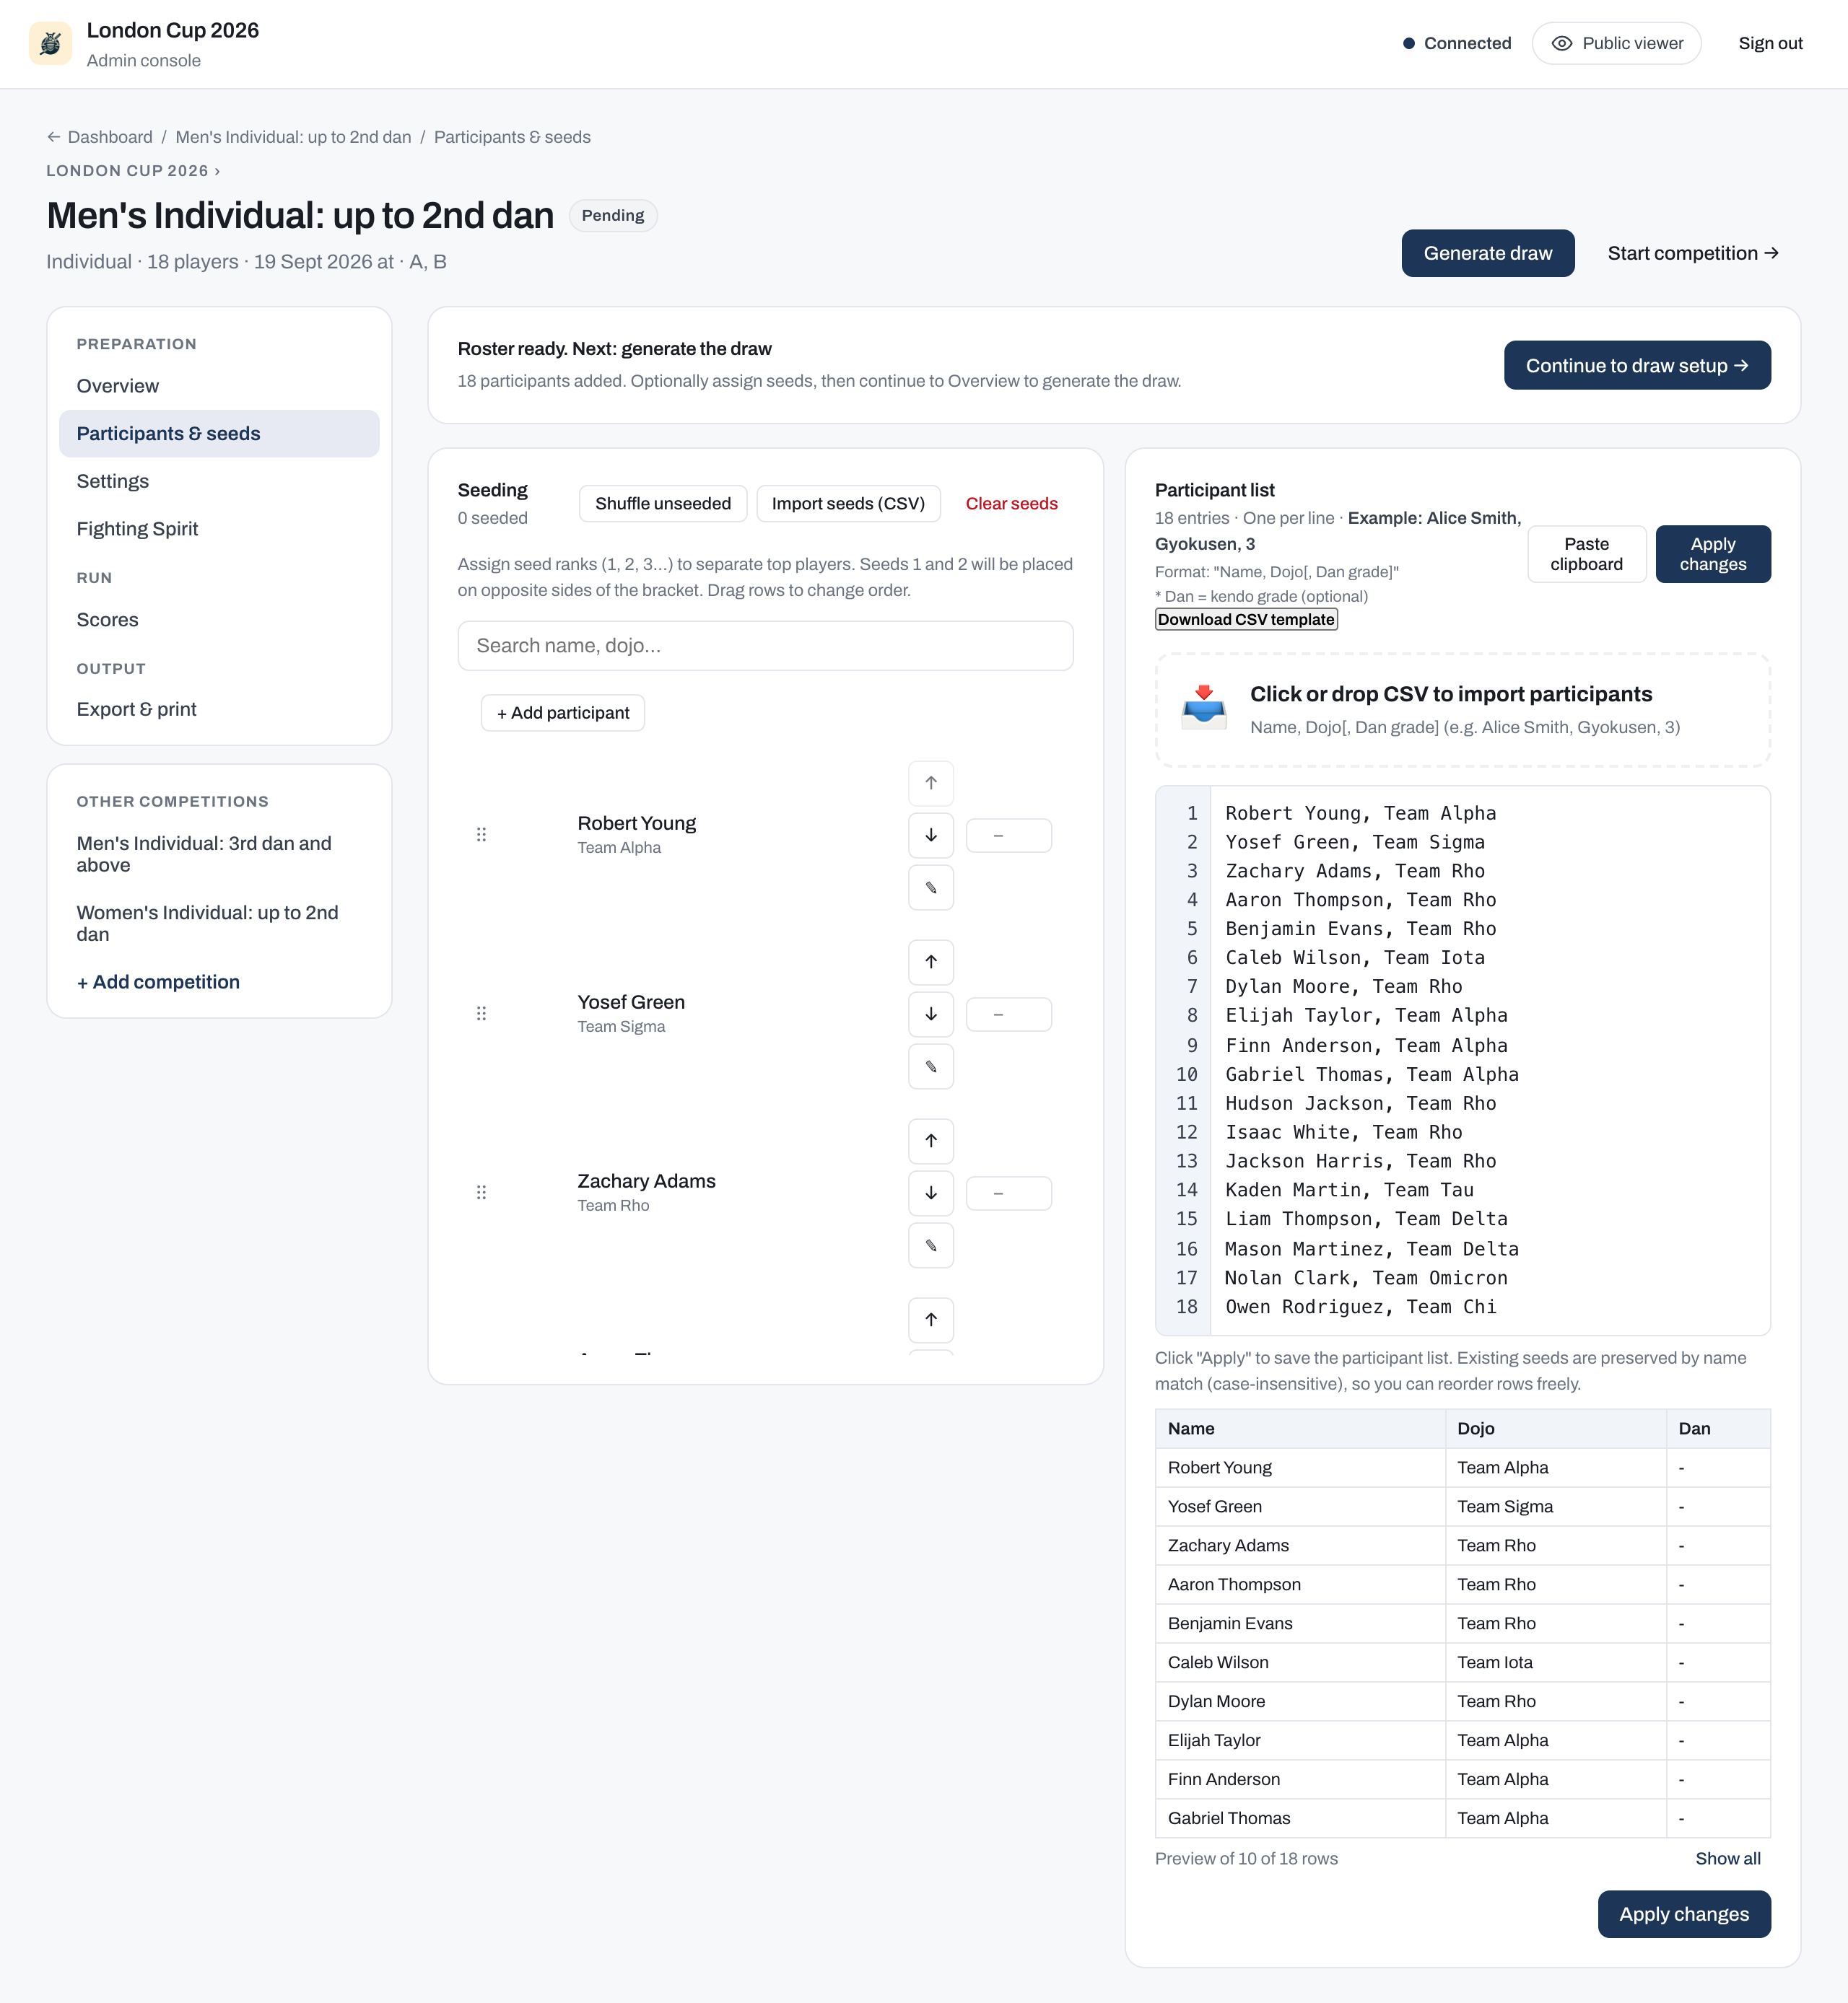Edit Robert Young with pencil icon
1848x2003 pixels.
(x=930, y=887)
